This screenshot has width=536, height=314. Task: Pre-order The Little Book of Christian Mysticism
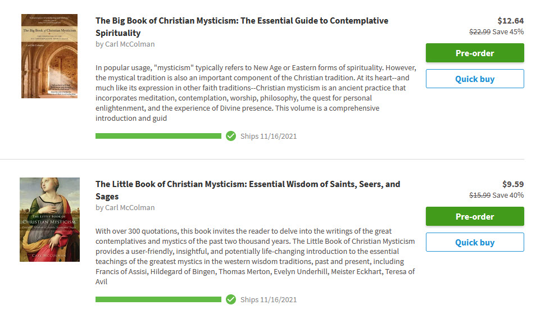click(475, 216)
